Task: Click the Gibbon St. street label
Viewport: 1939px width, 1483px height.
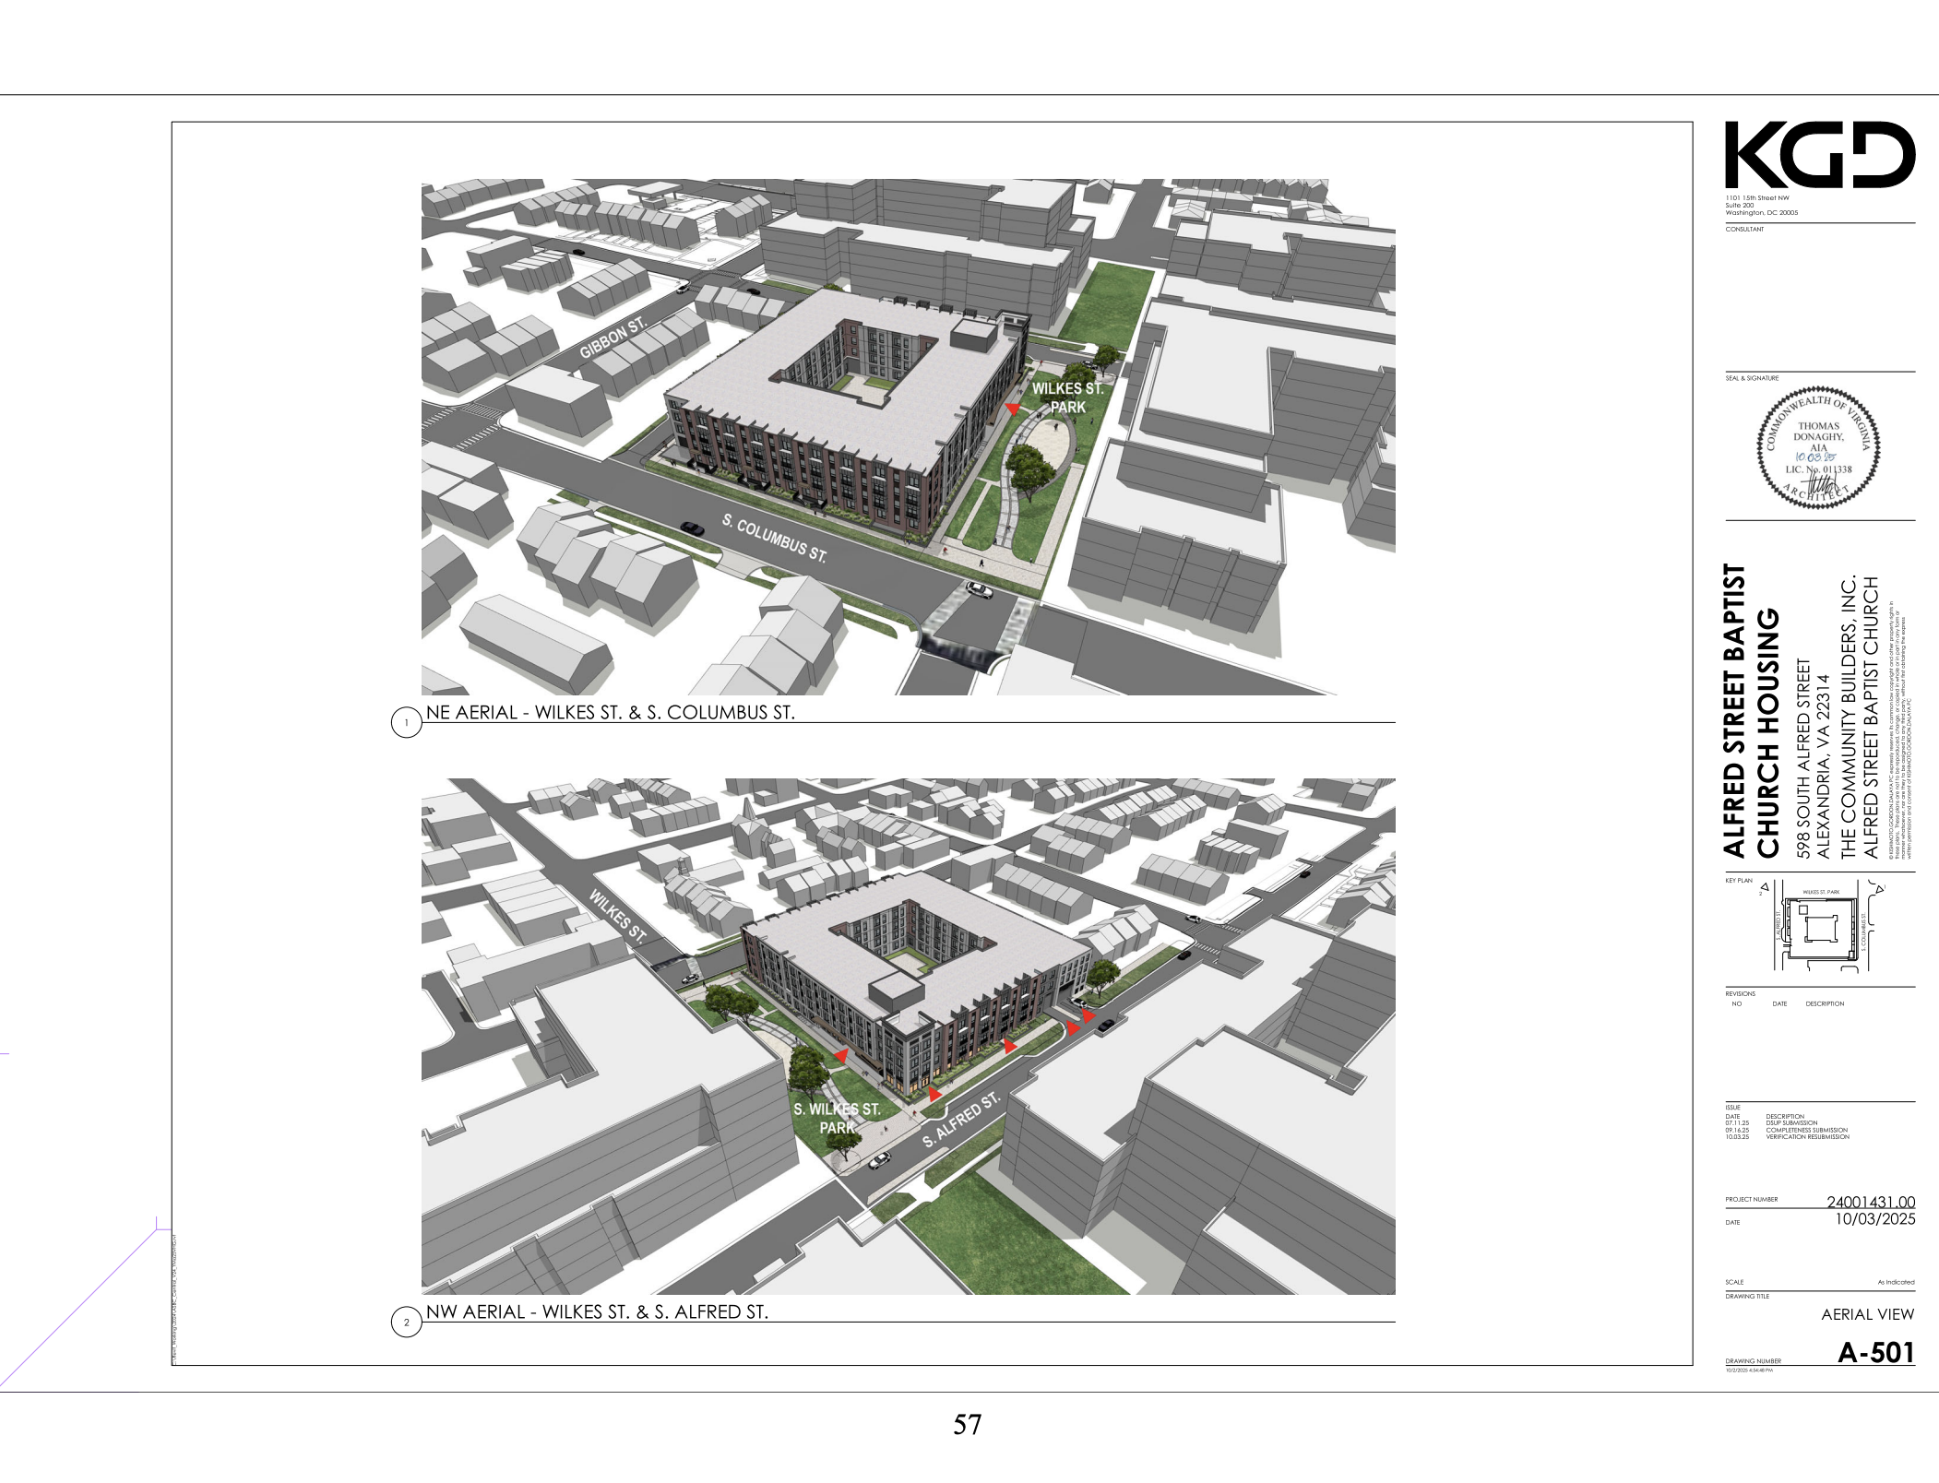Action: tap(613, 338)
